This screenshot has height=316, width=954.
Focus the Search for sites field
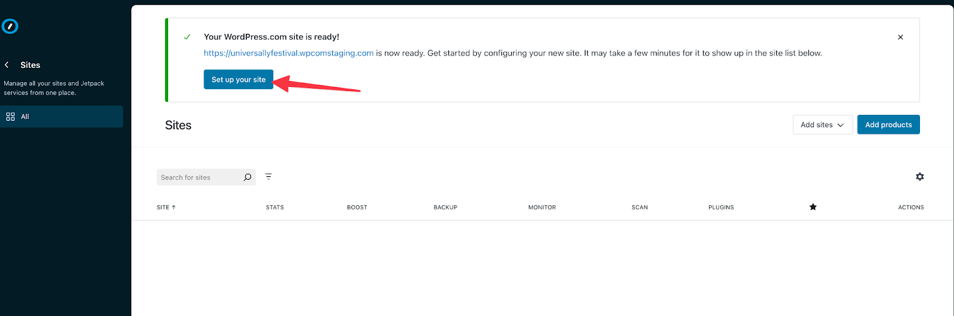[199, 177]
